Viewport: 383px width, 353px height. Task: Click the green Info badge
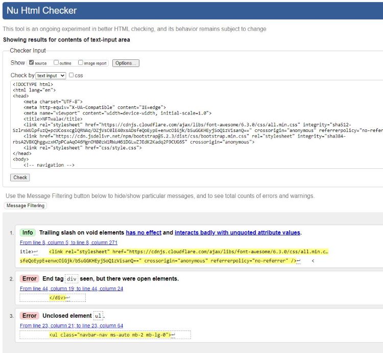tap(28, 232)
